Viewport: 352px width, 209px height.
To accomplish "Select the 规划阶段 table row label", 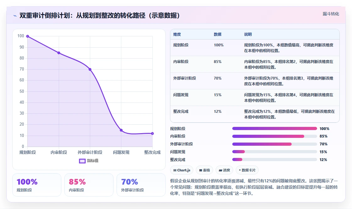I will tap(181, 45).
